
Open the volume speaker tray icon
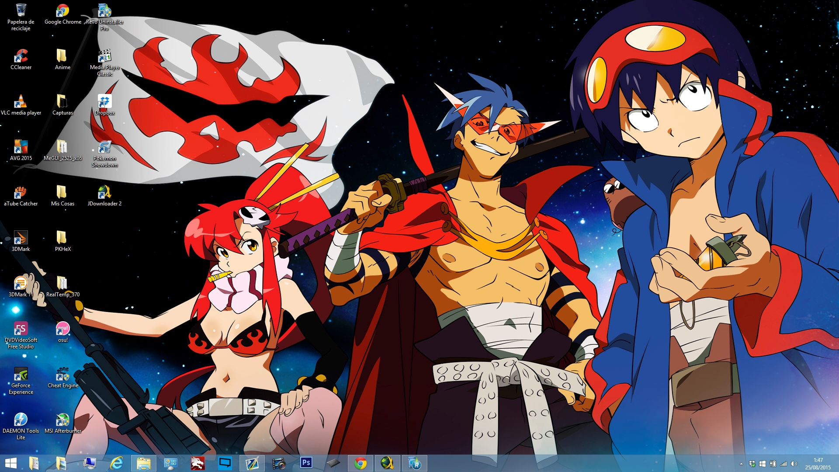tap(794, 464)
